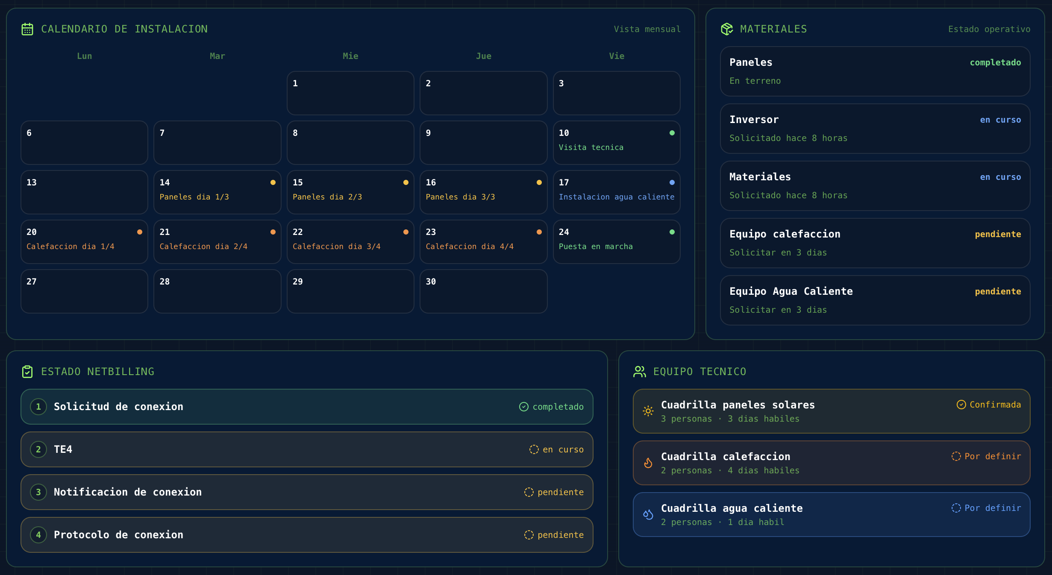Click the orange dot on day 20
The height and width of the screenshot is (575, 1052).
coord(140,232)
